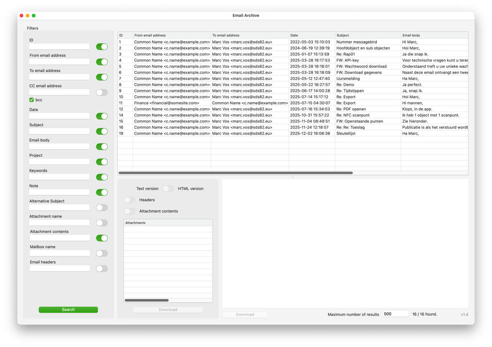Screen dimensions: 492x347
Task: Sort table by Subject column header
Action: click(368, 35)
